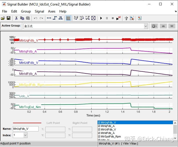
Task: Click the red signal line color swatch
Action: pyautogui.click(x=27, y=123)
